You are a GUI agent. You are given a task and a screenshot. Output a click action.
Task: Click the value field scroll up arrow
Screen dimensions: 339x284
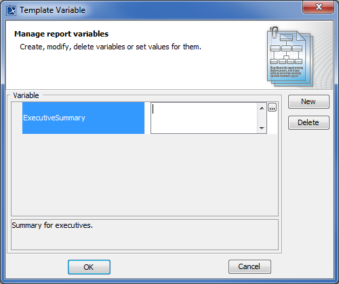tap(262, 108)
